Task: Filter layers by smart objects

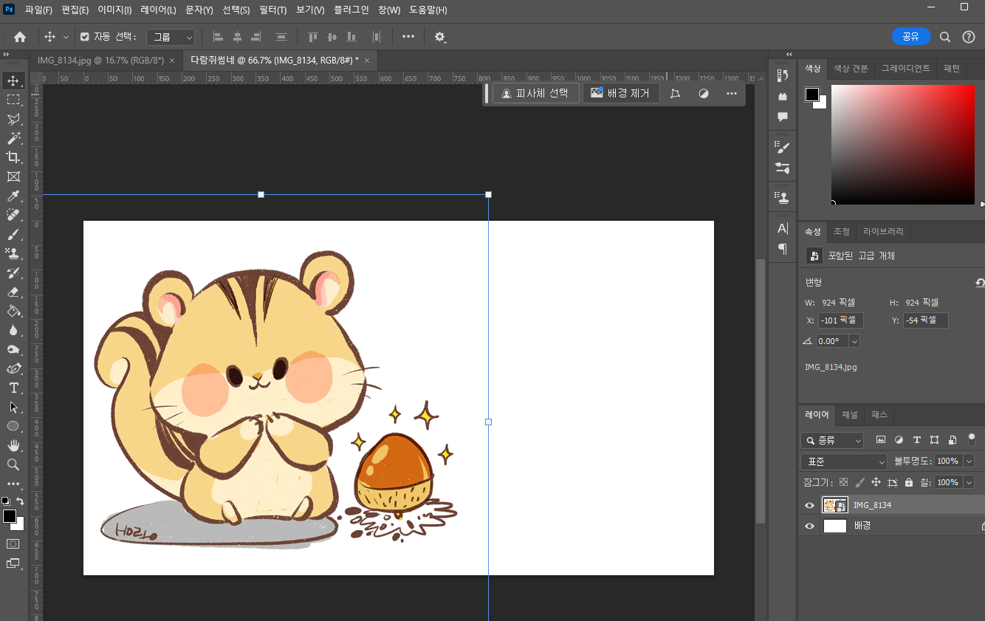Action: pyautogui.click(x=952, y=439)
